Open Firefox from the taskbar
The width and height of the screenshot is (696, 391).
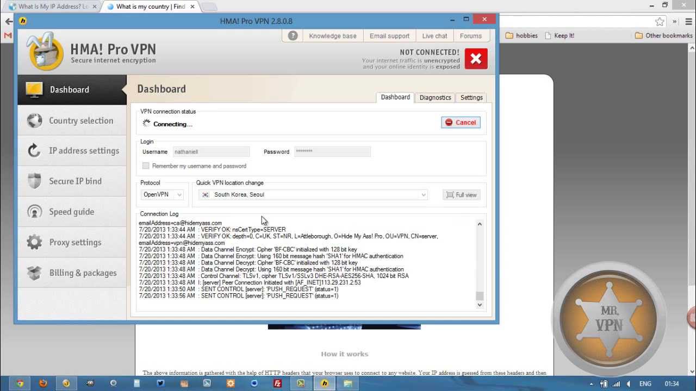pyautogui.click(x=43, y=383)
